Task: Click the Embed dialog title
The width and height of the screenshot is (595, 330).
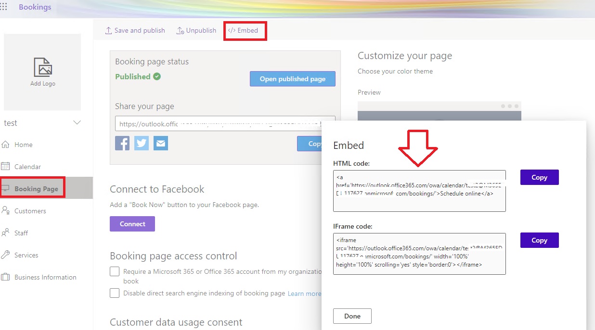Action: coord(349,145)
